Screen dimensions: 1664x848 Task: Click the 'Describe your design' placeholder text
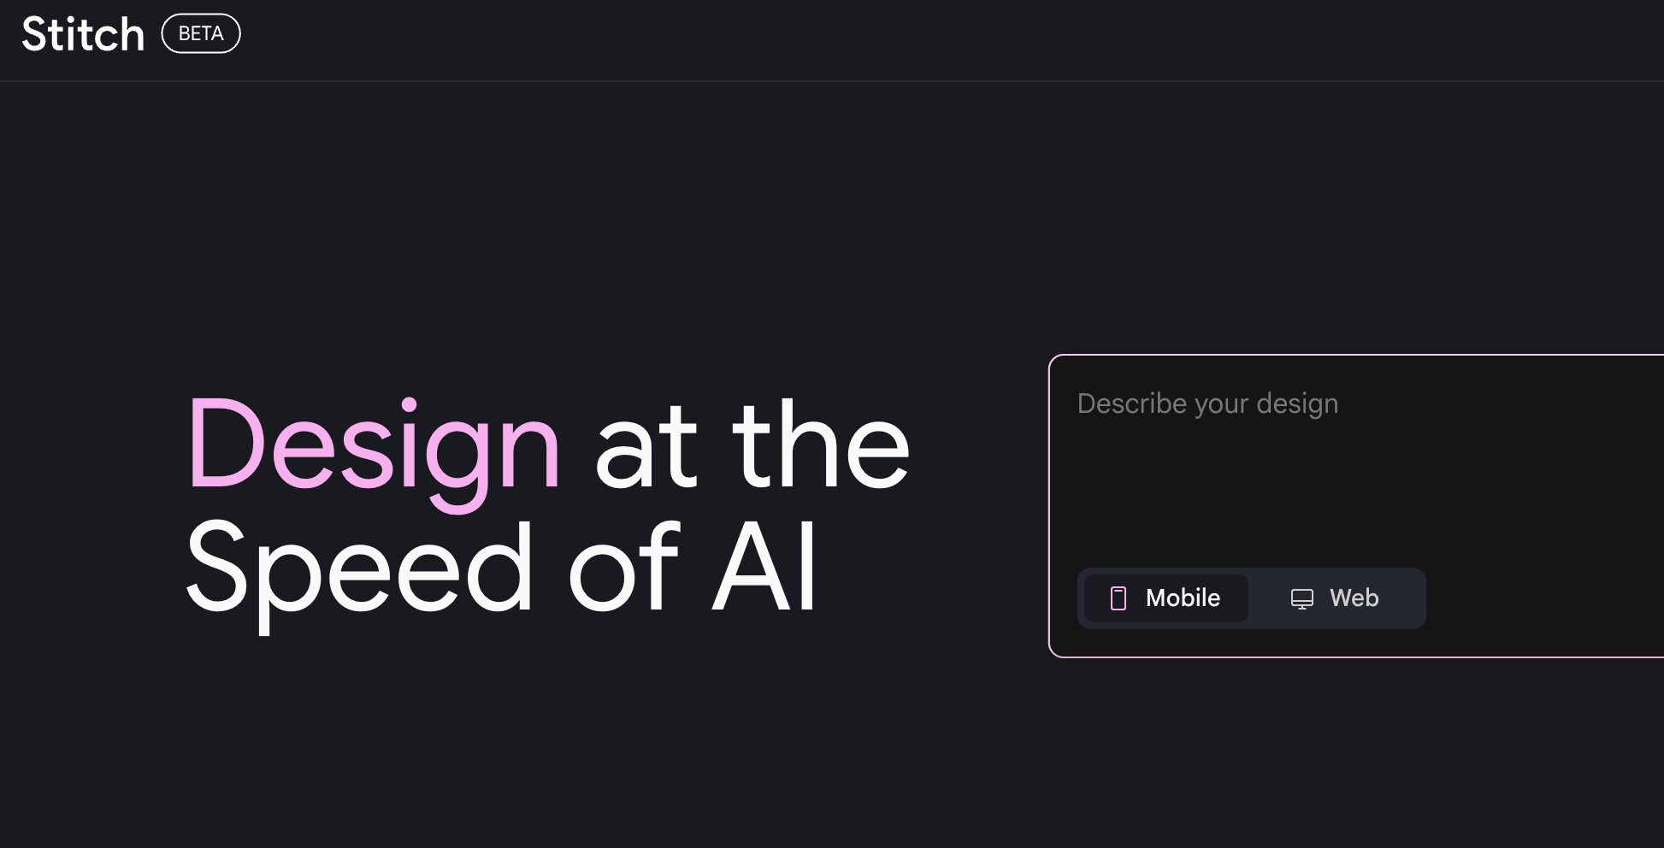click(x=1207, y=403)
